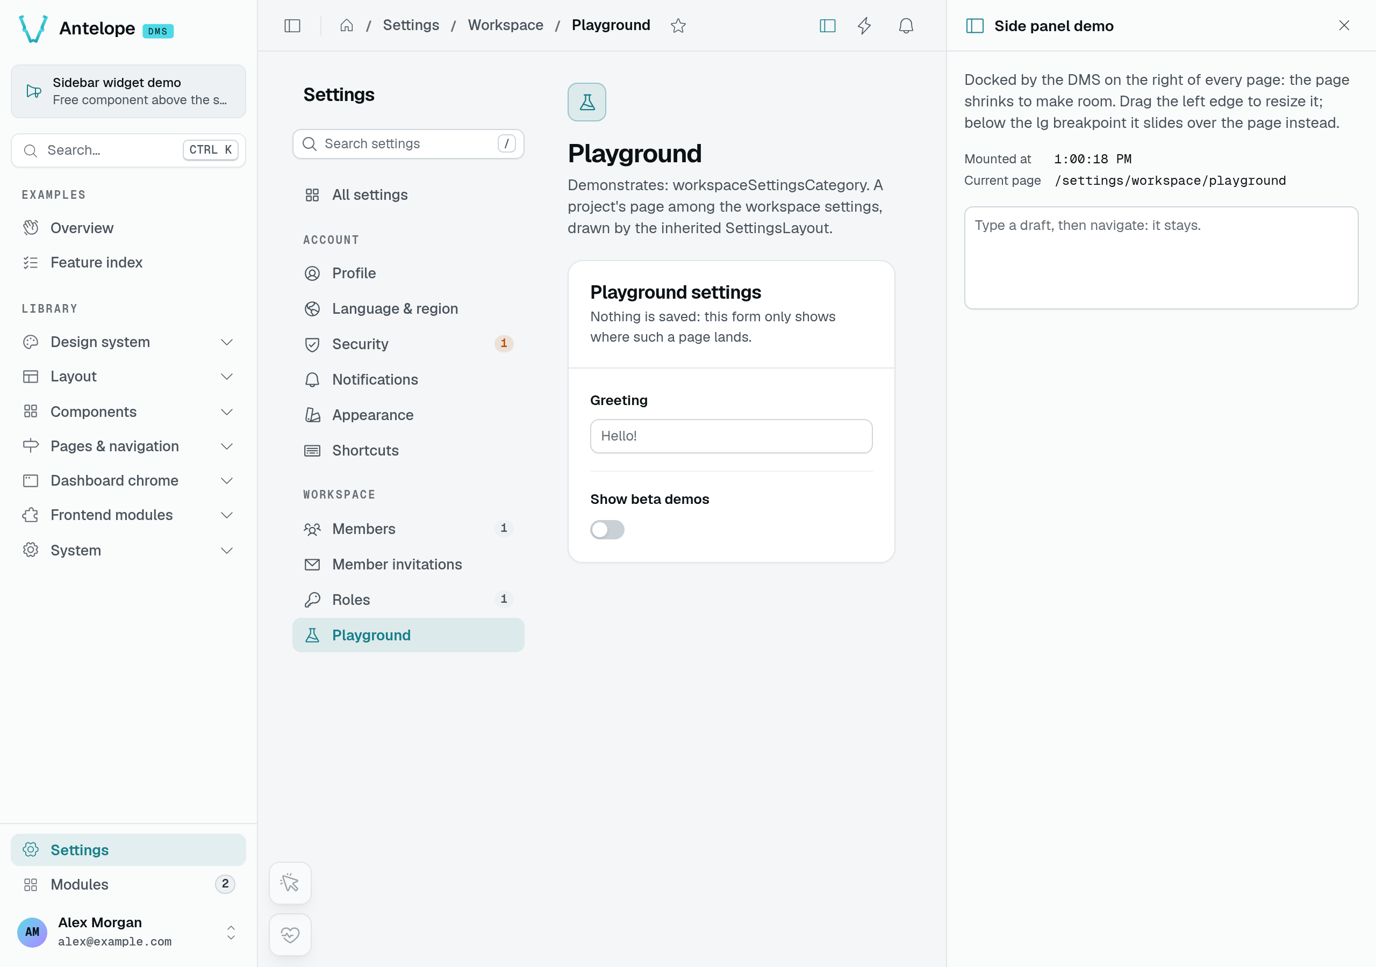Open the lightning bolt quick actions
Viewport: 1376px width, 967px height.
864,26
